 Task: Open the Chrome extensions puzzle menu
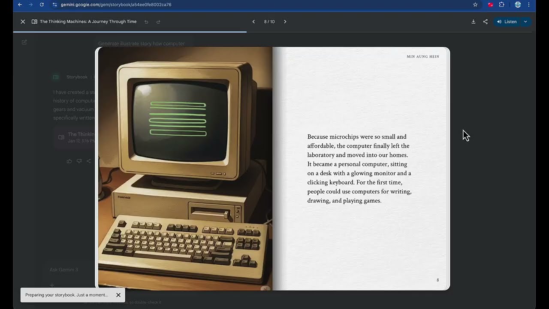click(501, 5)
